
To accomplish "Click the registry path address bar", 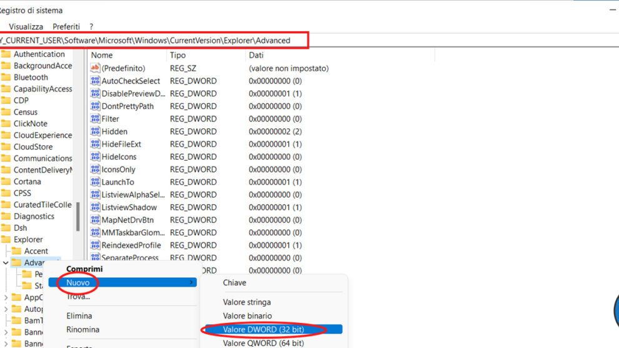I will click(153, 41).
